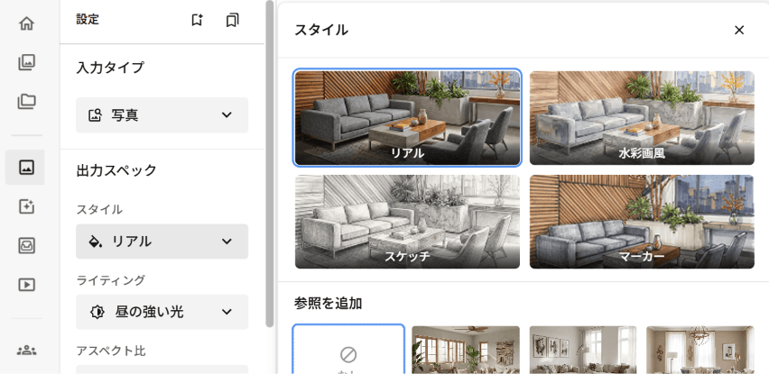Click the 設定 panel title
Screen dimensions: 769x374
pos(88,20)
